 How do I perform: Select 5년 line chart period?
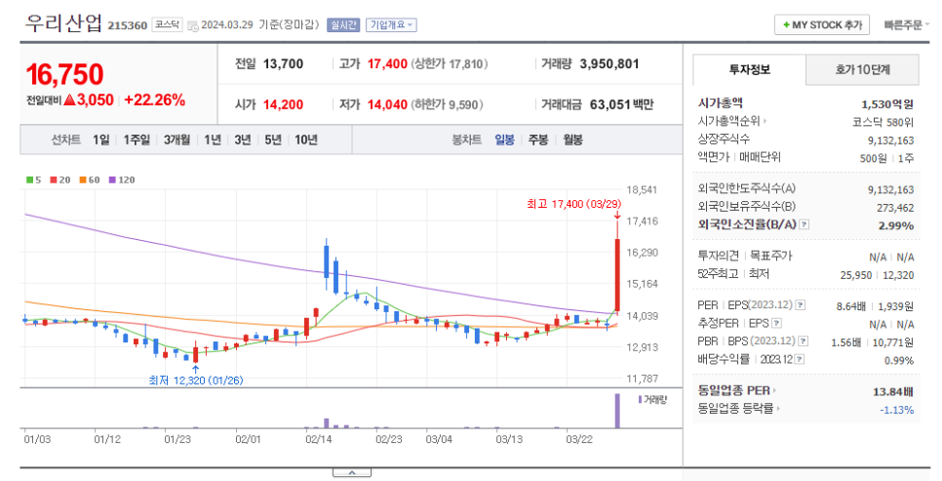(273, 140)
